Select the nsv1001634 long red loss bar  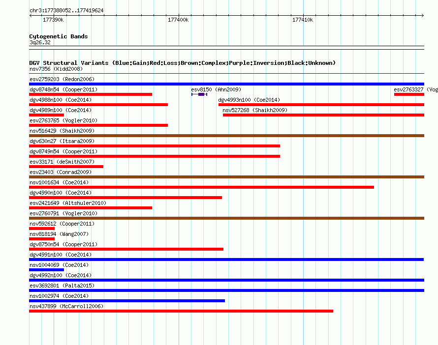coord(201,187)
